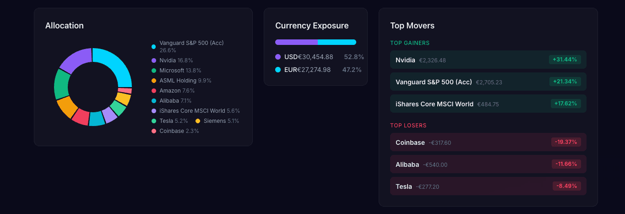Click the -€540.00 Alibaba loss amount
Image resolution: width=625 pixels, height=214 pixels.
435,165
